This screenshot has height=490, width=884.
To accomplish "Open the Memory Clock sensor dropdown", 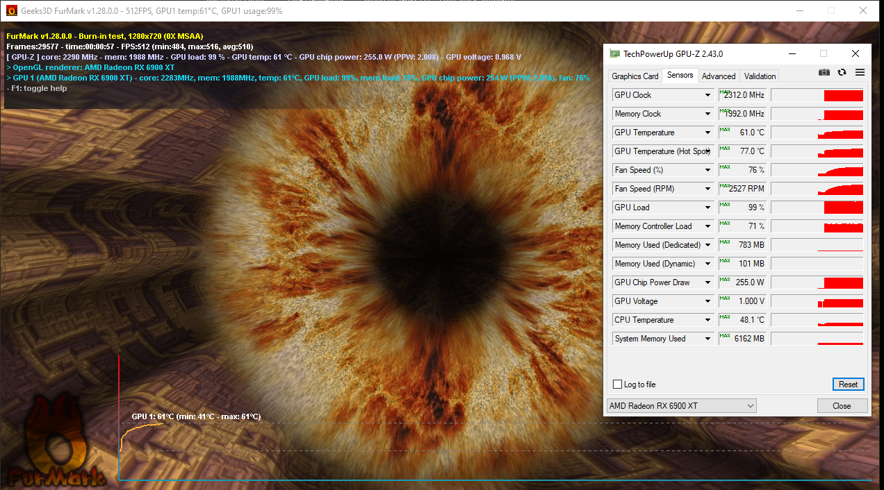I will click(x=708, y=114).
